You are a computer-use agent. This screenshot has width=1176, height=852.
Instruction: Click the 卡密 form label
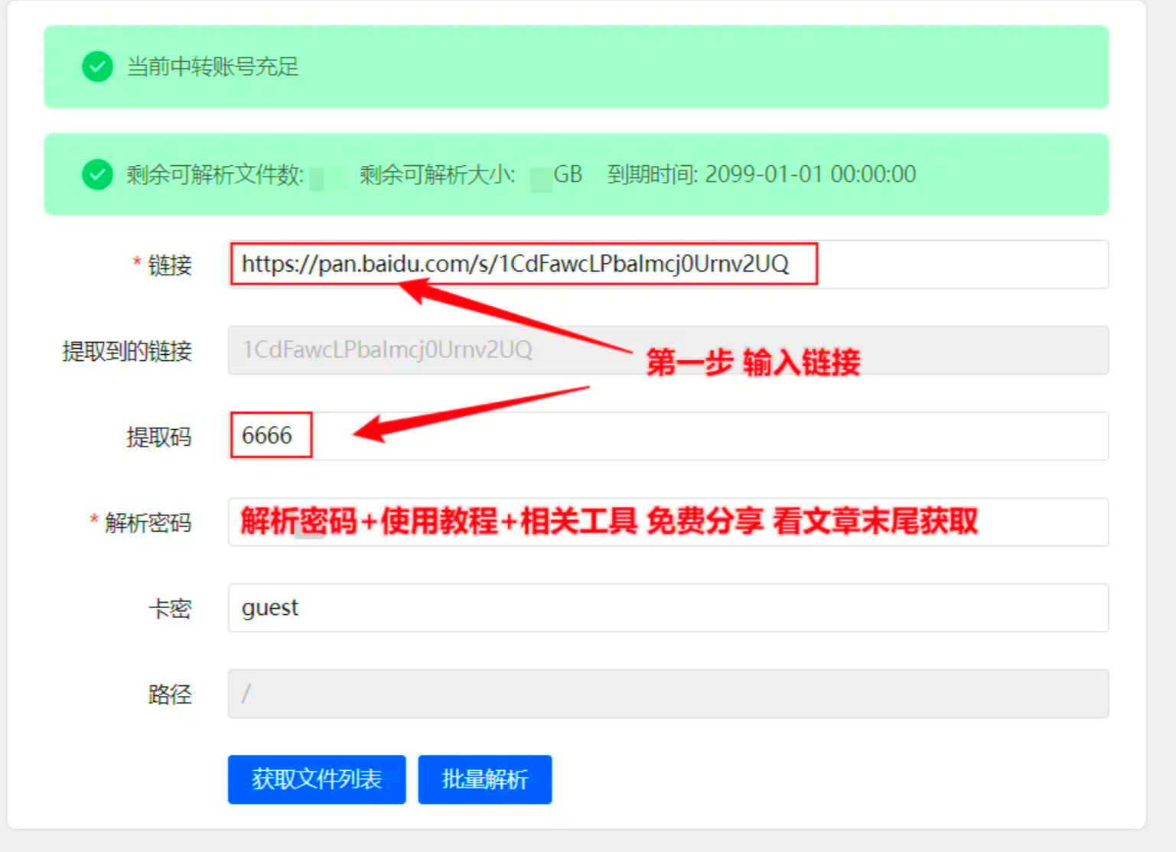[172, 608]
